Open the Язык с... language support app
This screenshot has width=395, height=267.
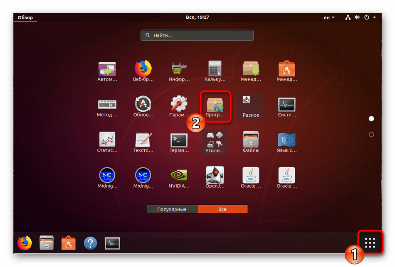(x=286, y=143)
